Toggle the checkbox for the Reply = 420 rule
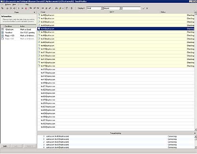The width and height of the screenshot is (197, 154). click(2, 35)
